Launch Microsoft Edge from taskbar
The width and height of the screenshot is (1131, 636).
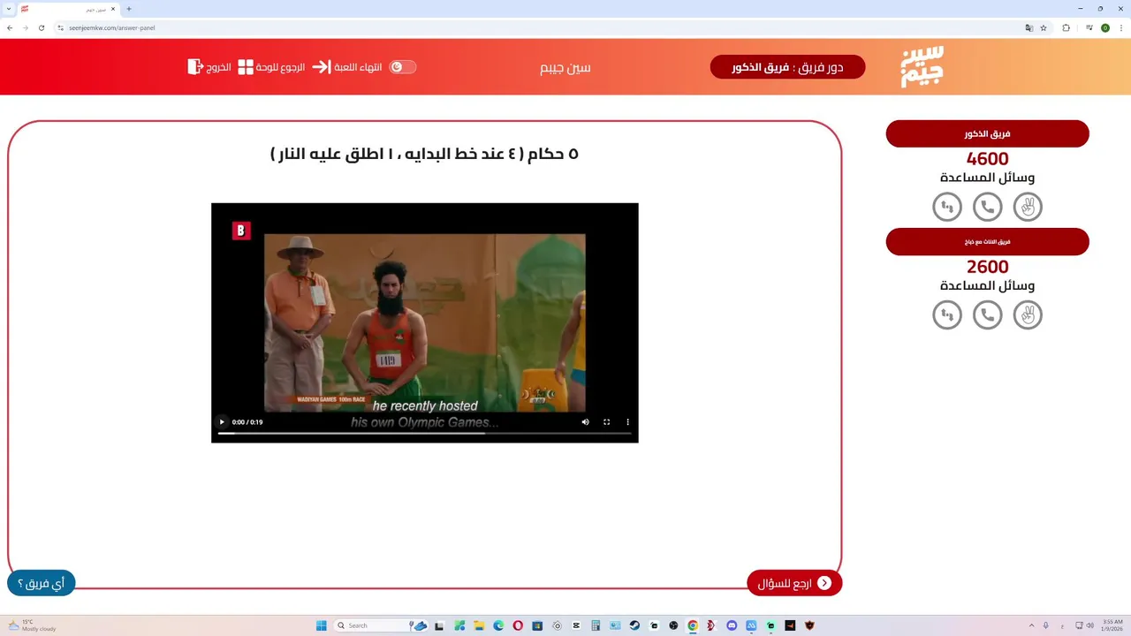pos(498,625)
